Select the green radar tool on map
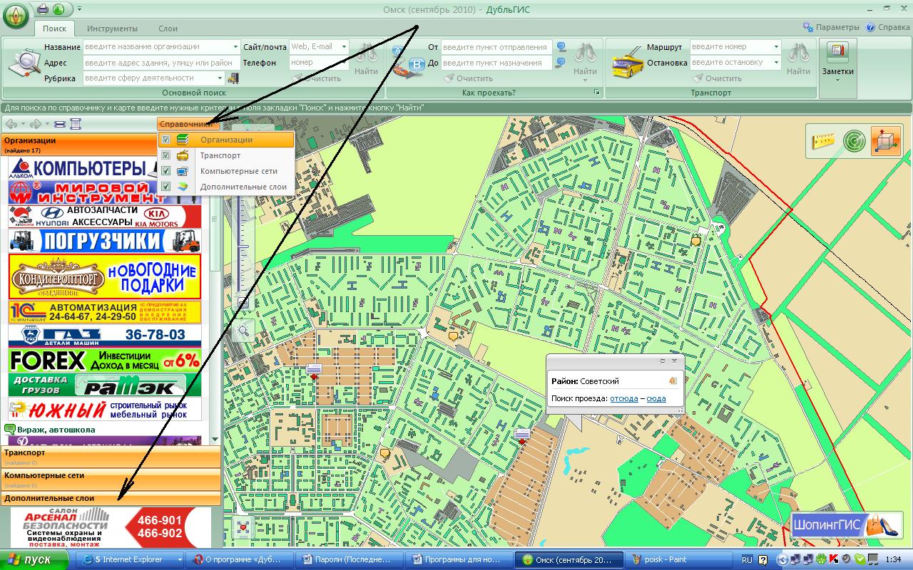This screenshot has height=570, width=913. pyautogui.click(x=854, y=140)
